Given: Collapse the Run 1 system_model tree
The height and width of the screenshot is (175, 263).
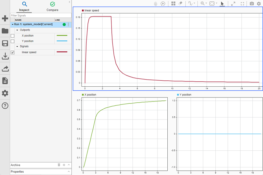Looking at the screenshot, I should pos(12,24).
